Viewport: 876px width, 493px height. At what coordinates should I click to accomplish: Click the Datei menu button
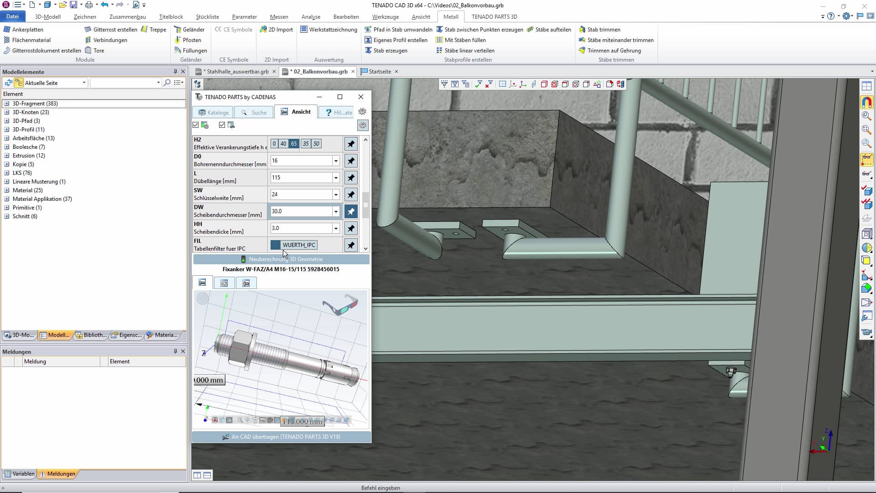tap(12, 16)
